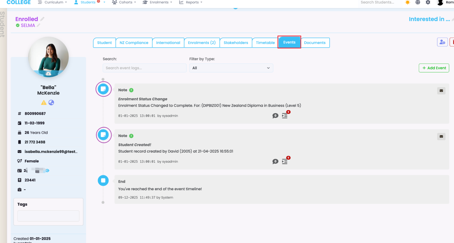The image size is (454, 243).
Task: Expand the Filter by Type dropdown
Action: pos(231,68)
